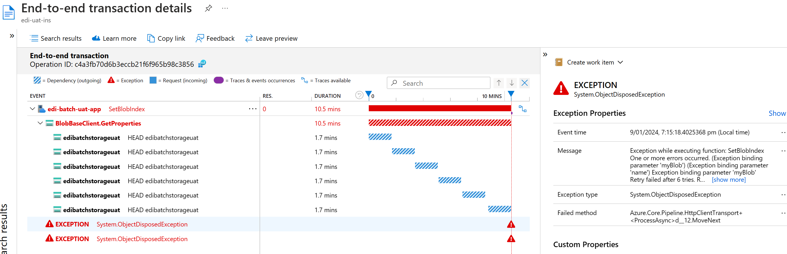Open the more options ellipsis beside the title

(x=225, y=8)
